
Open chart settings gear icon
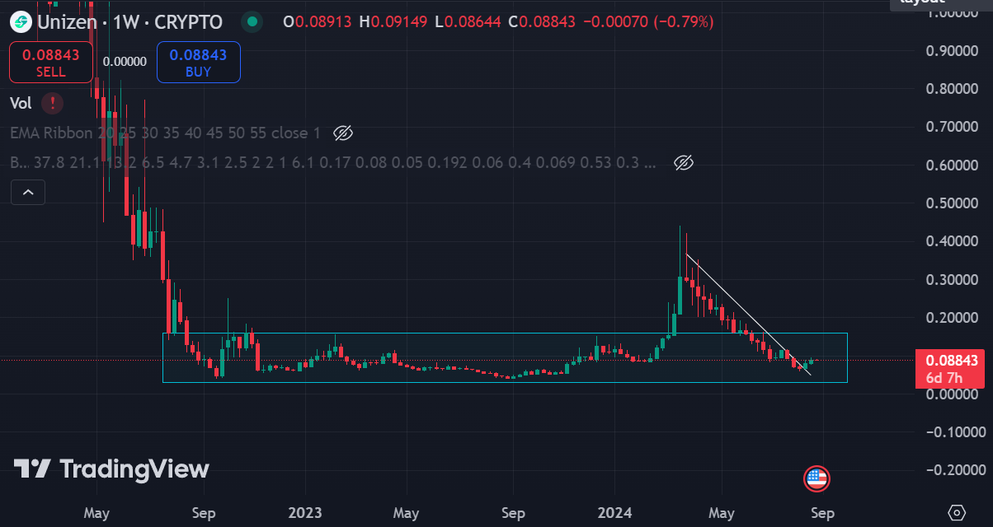coord(957,513)
